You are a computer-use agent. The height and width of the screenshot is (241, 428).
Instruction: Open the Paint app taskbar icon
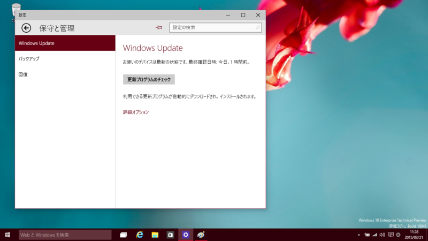201,235
